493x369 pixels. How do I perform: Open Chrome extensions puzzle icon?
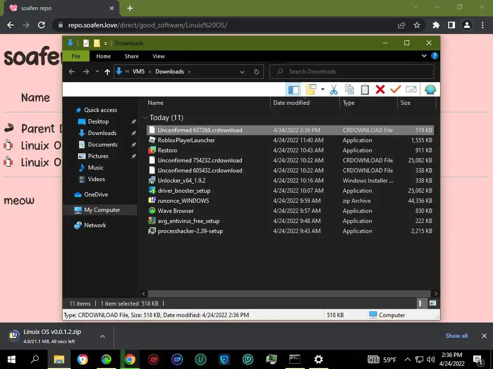click(x=436, y=25)
